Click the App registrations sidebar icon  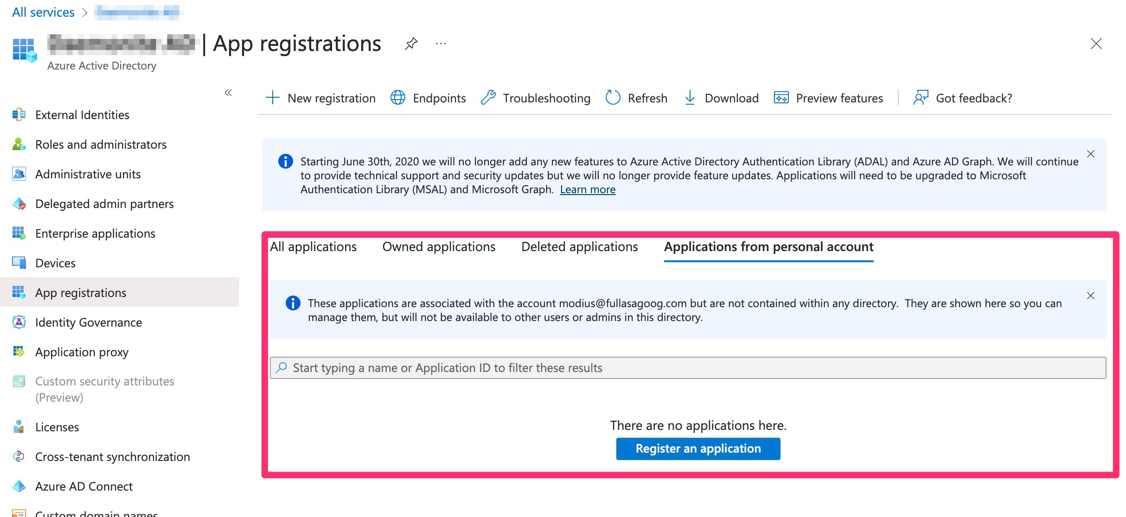click(x=19, y=293)
